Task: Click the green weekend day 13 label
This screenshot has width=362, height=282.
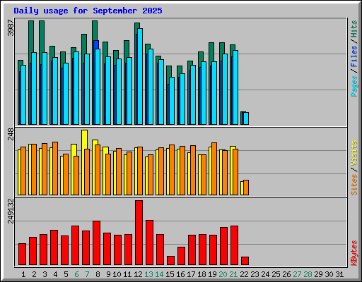Action: [148, 274]
